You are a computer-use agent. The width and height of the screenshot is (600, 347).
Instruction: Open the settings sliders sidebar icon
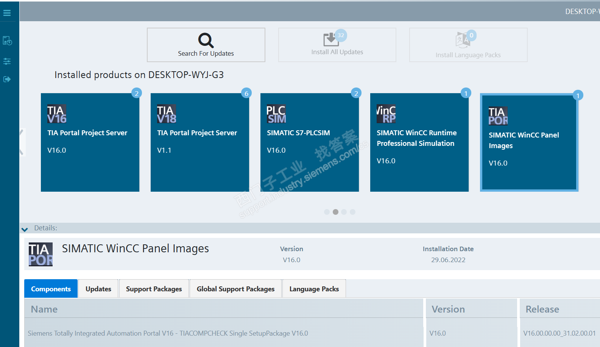click(7, 61)
